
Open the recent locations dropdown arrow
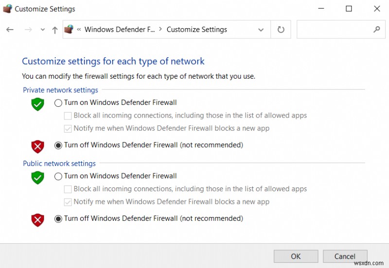[x=43, y=30]
